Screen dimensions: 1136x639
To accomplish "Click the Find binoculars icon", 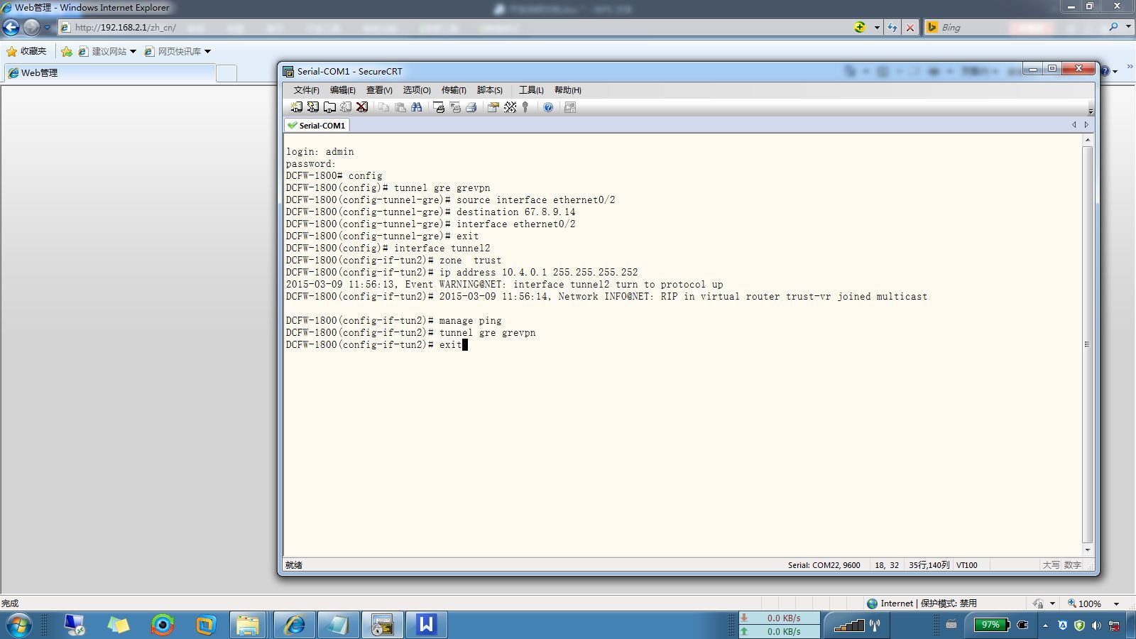I will [x=417, y=107].
